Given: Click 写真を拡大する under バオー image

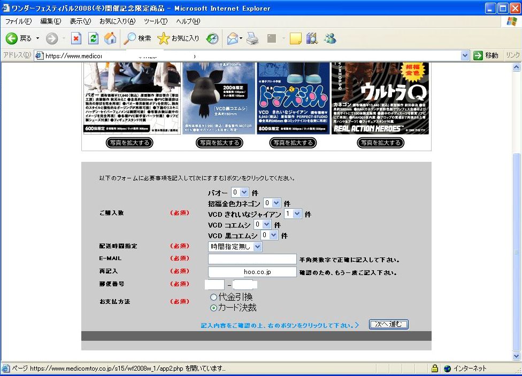Looking at the screenshot, I should 129,143.
